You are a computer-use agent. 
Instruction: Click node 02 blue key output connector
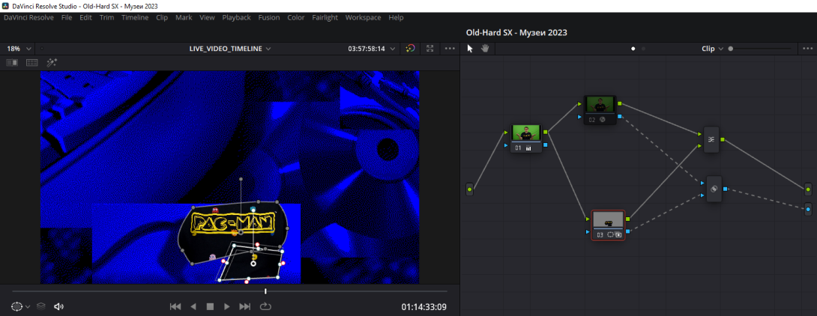[619, 117]
